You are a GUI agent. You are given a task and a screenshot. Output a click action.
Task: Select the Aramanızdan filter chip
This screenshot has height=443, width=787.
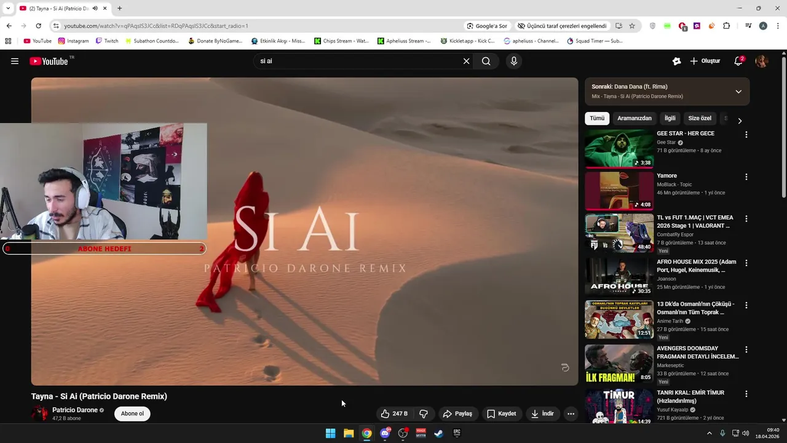635,118
